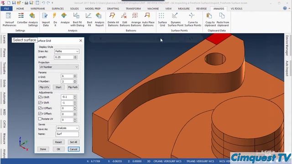This screenshot has height=164, width=292.
Task: Select the Surface Grid tool
Action: (162, 20)
